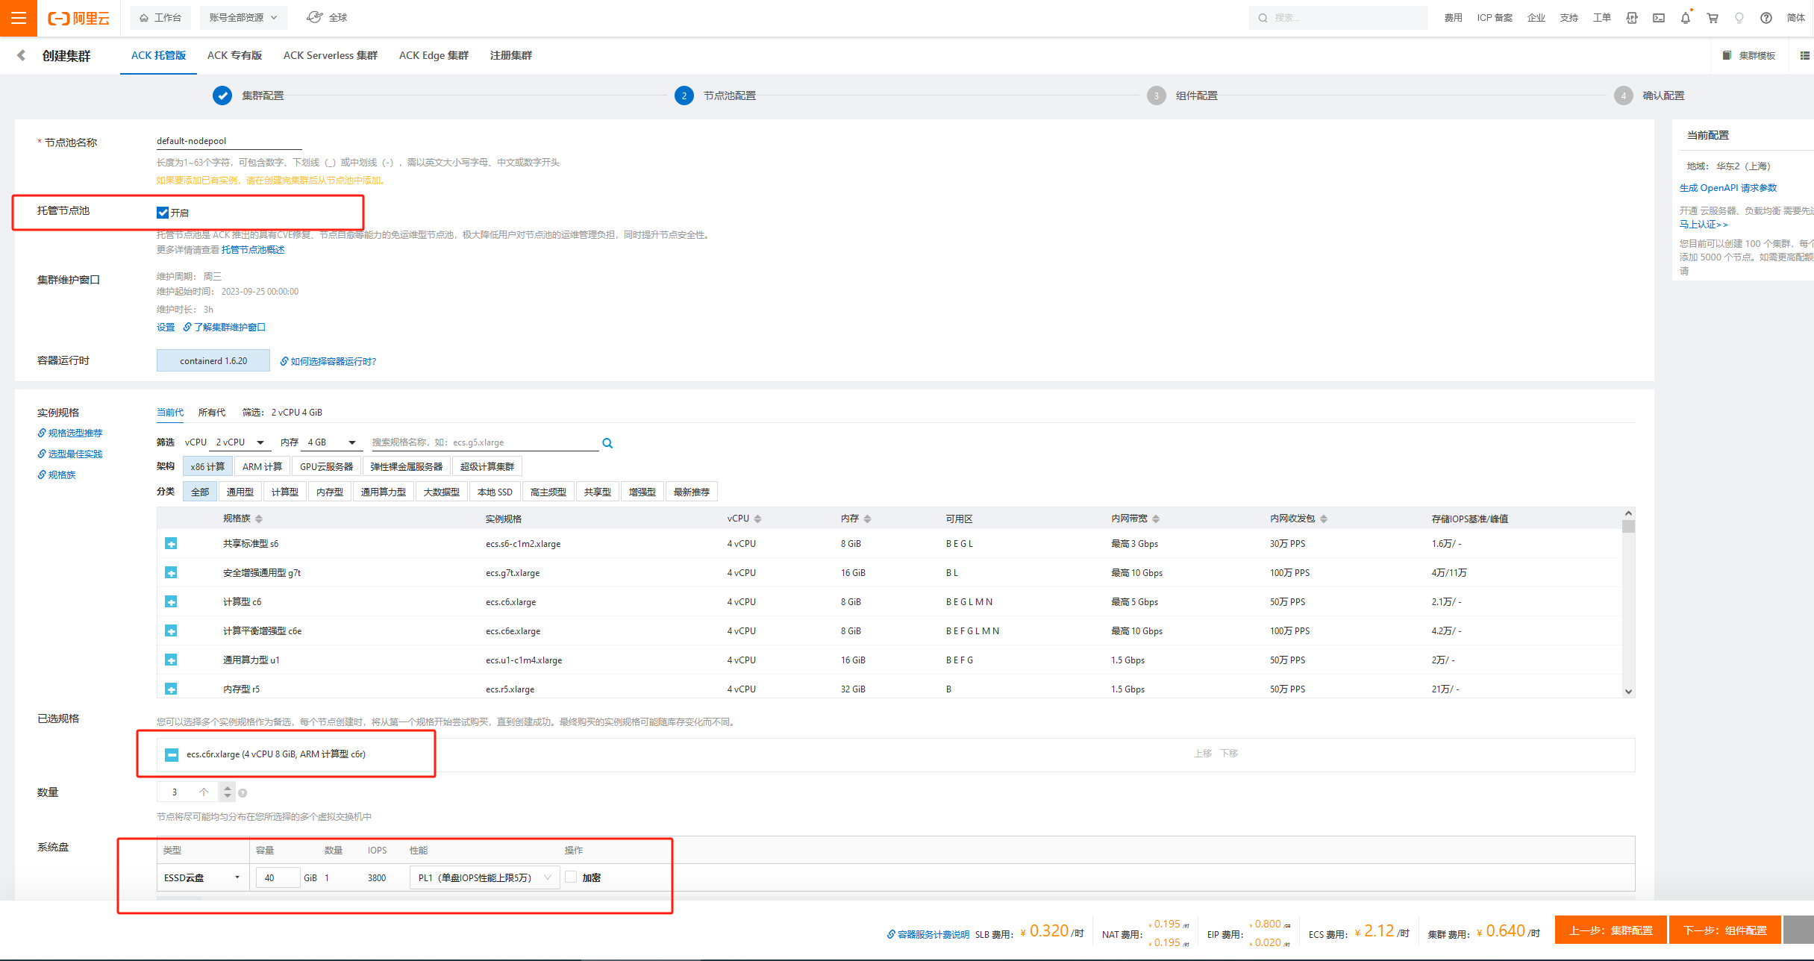Open the notifications bell icon
This screenshot has height=961, width=1814.
[1685, 18]
